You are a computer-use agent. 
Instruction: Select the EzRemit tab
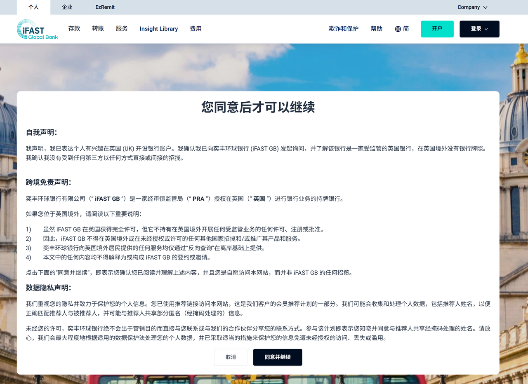coord(104,7)
